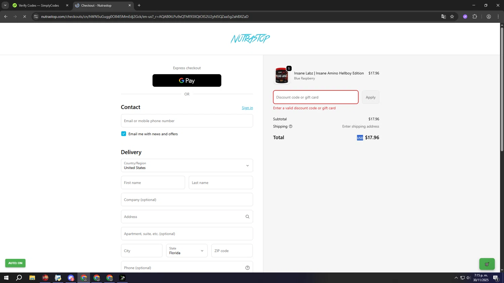Open the Chrome three-dot menu
This screenshot has width=504, height=283.
498,16
